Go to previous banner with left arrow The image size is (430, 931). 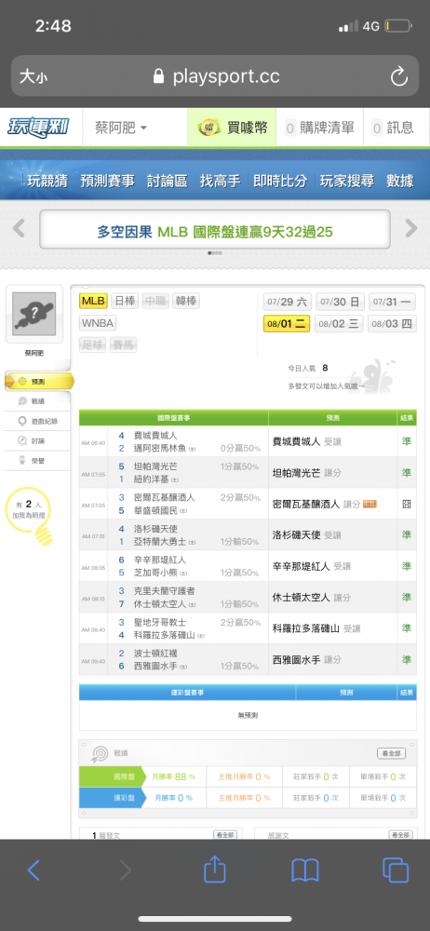point(19,228)
